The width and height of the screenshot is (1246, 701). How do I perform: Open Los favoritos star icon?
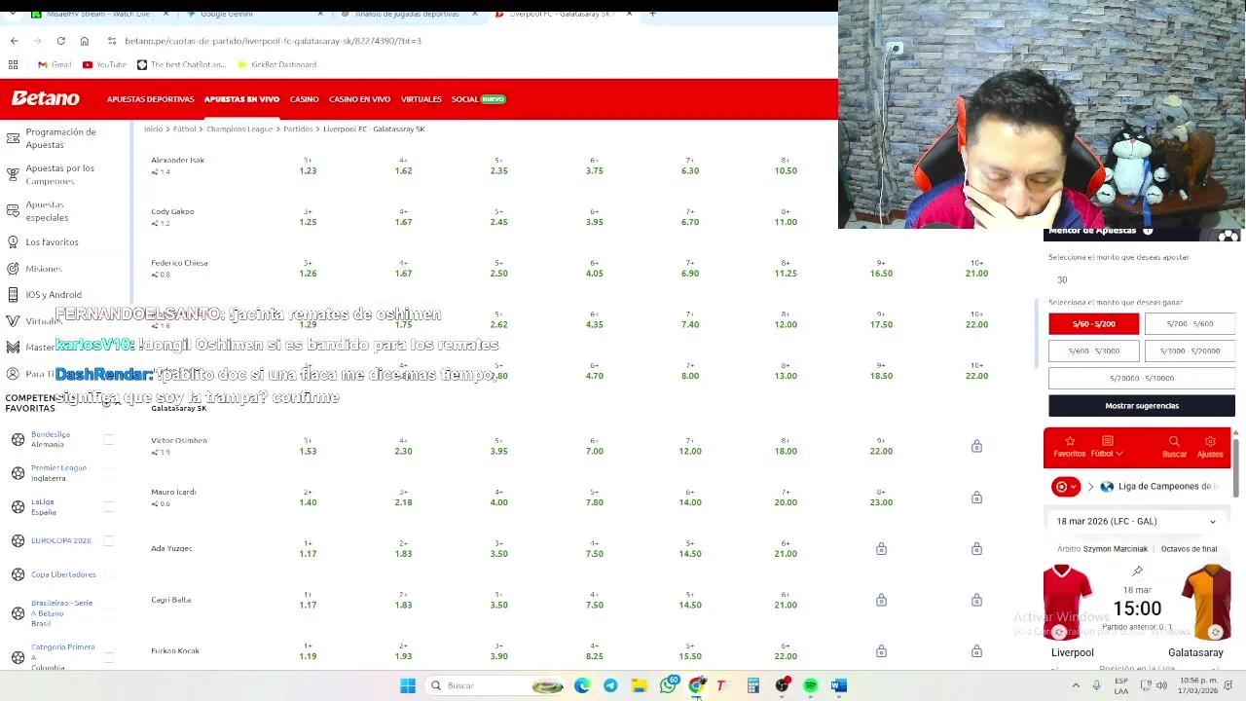coord(13,241)
